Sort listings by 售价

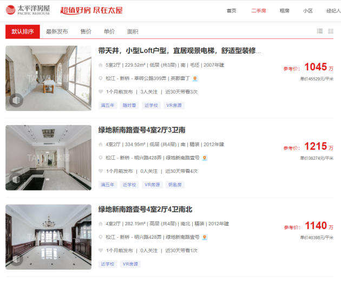(x=86, y=31)
